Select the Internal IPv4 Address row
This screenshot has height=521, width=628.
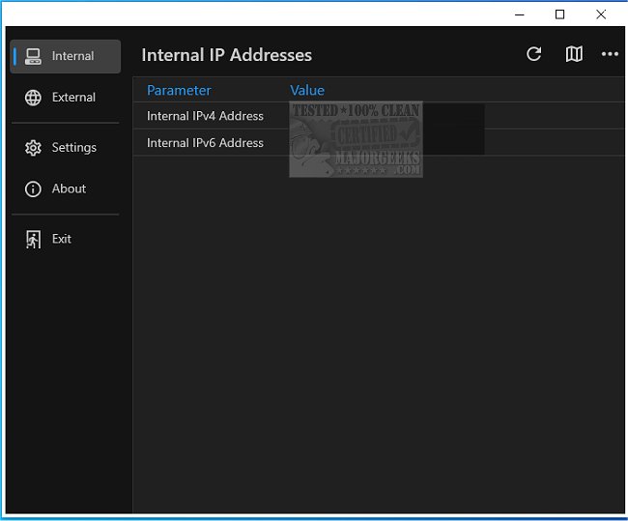[x=205, y=116]
